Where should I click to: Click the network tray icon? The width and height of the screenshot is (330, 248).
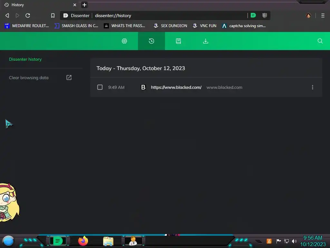(x=286, y=241)
